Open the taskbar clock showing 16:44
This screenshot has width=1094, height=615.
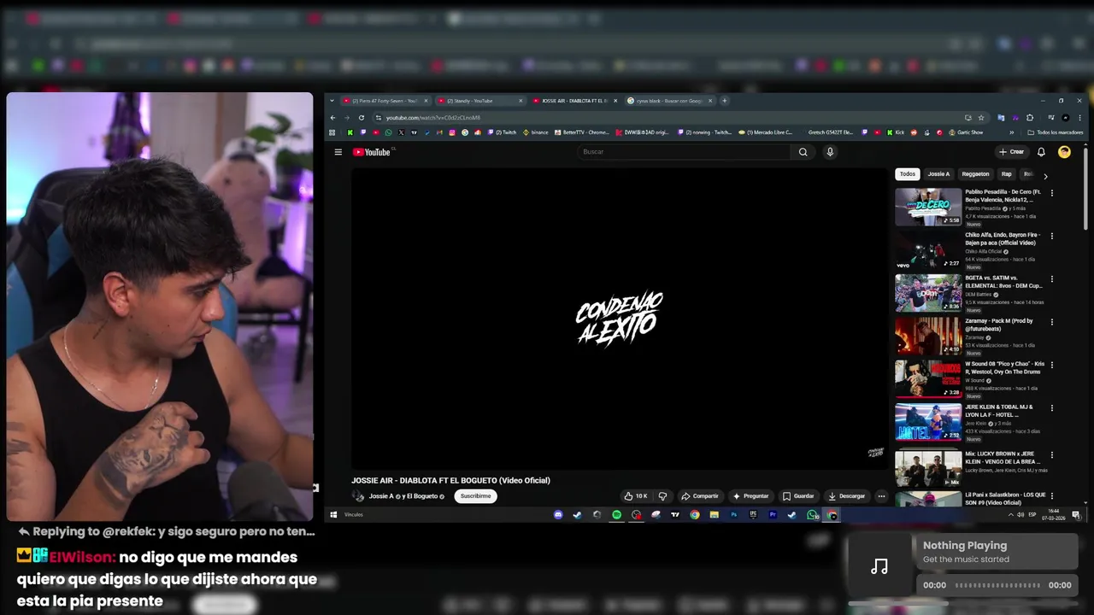tap(1054, 515)
